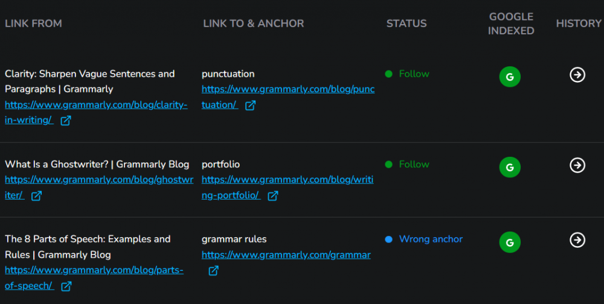The height and width of the screenshot is (304, 604).
Task: Click external link icon after parts-of-speech URL
Action: coord(66,286)
